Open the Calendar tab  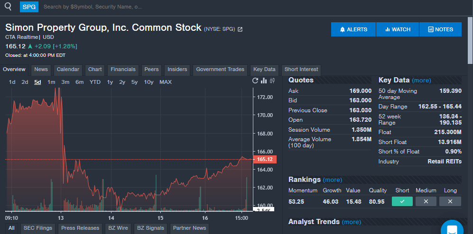click(x=68, y=70)
